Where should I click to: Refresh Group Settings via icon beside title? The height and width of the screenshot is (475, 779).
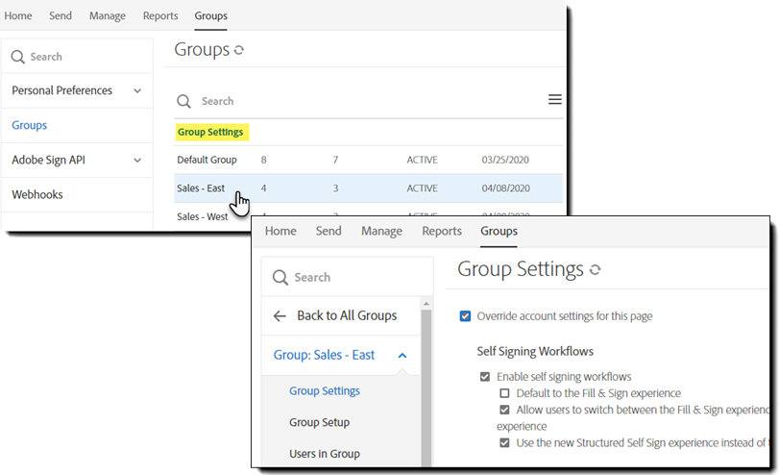595,269
